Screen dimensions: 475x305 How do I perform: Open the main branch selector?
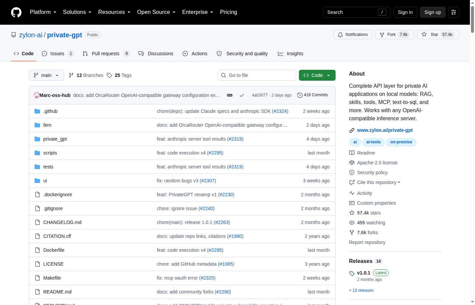46,75
